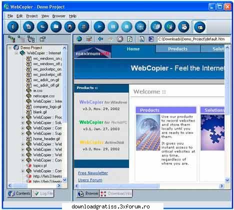Screen dimensions: 234x210
Task: Click the contents tree scroll-down arrow
Action: (64, 180)
